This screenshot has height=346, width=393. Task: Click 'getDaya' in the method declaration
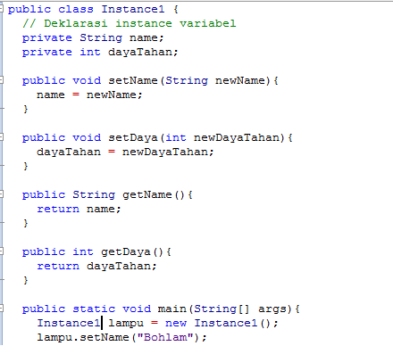126,251
